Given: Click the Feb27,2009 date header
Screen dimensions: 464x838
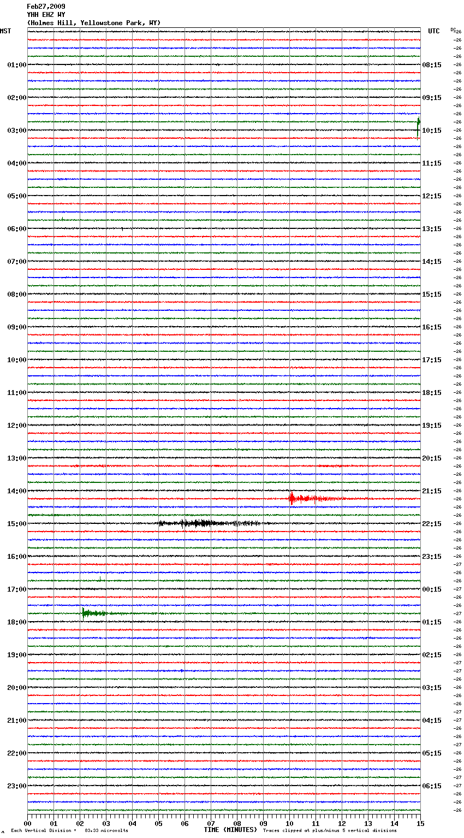Looking at the screenshot, I should point(46,7).
